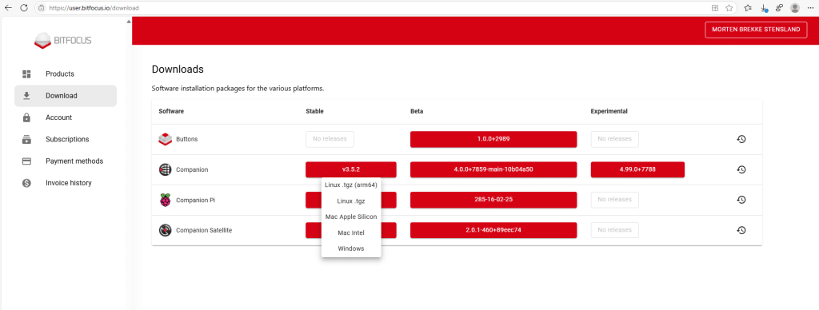Click the sidebar scroll up arrow

[129, 22]
